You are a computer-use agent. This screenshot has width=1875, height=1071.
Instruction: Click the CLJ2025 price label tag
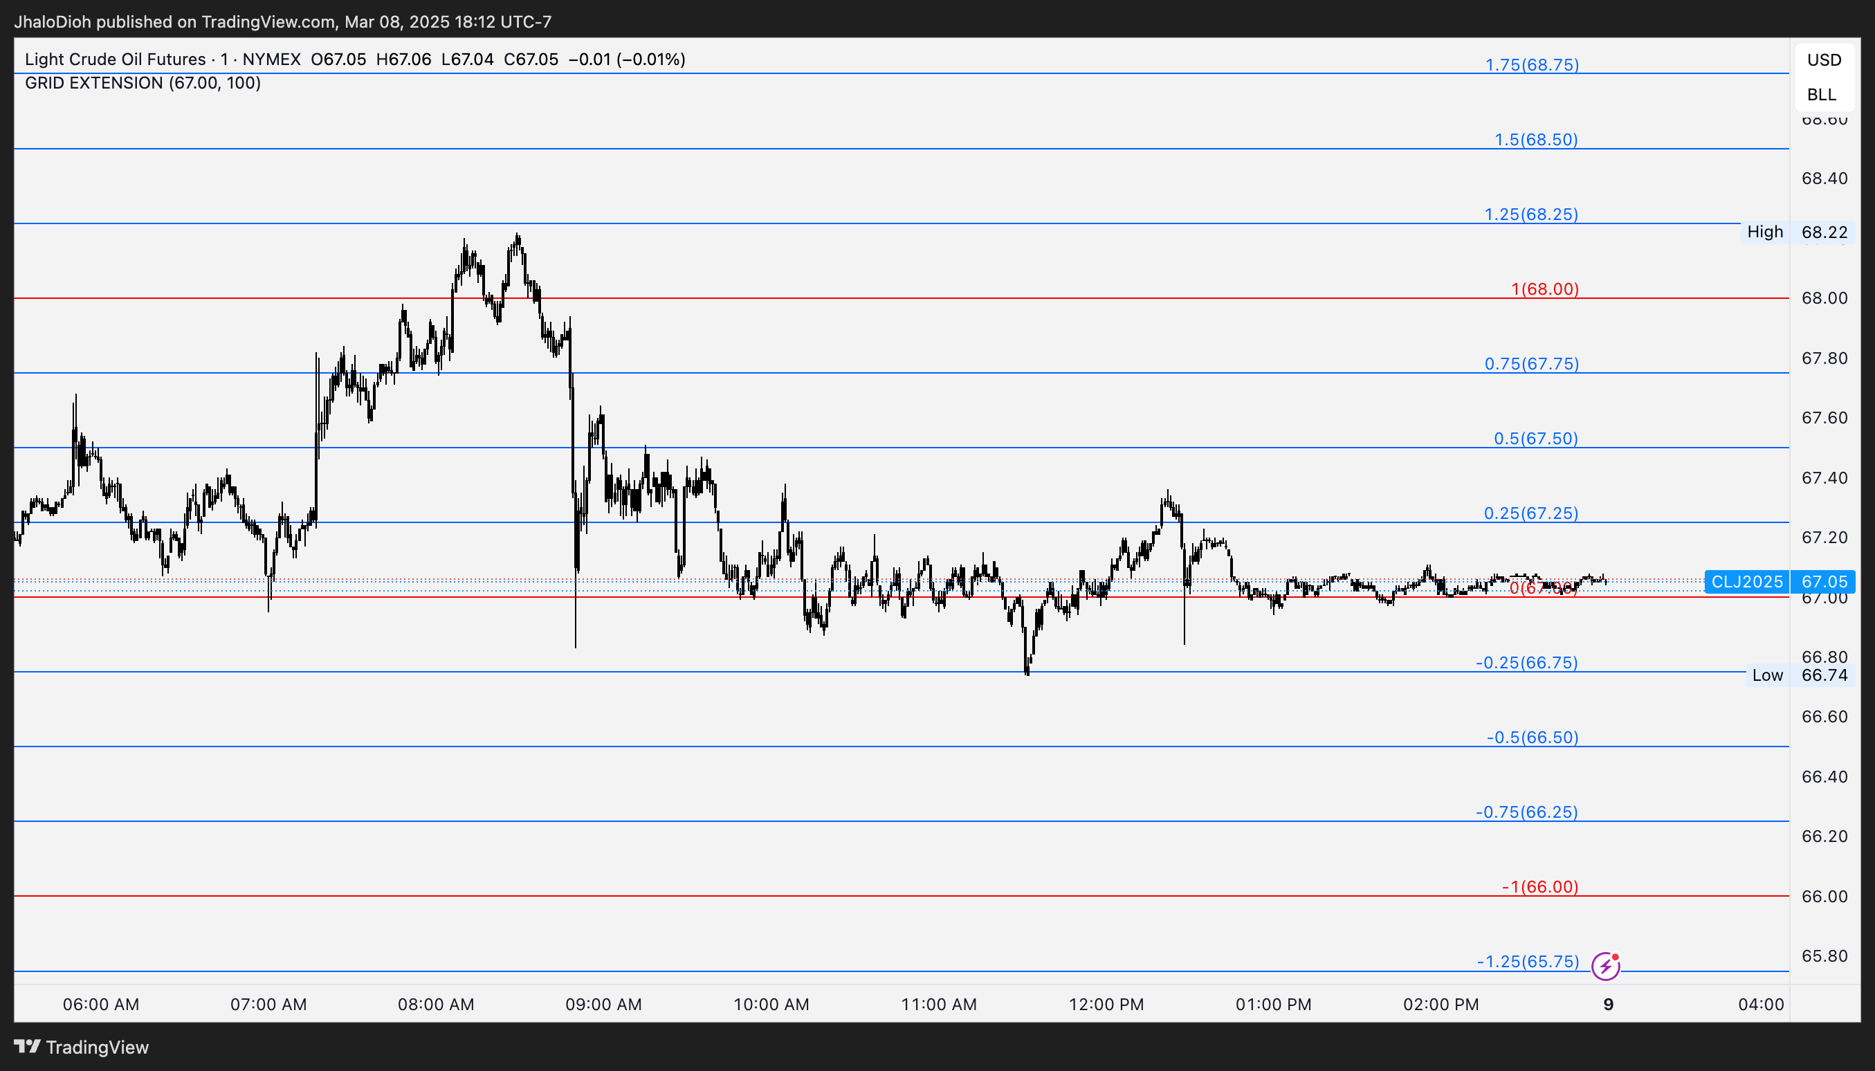tap(1746, 582)
